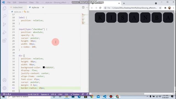Click the #18191f color swatch
Image resolution: width=176 pixels, height=99 pixels.
(44, 67)
